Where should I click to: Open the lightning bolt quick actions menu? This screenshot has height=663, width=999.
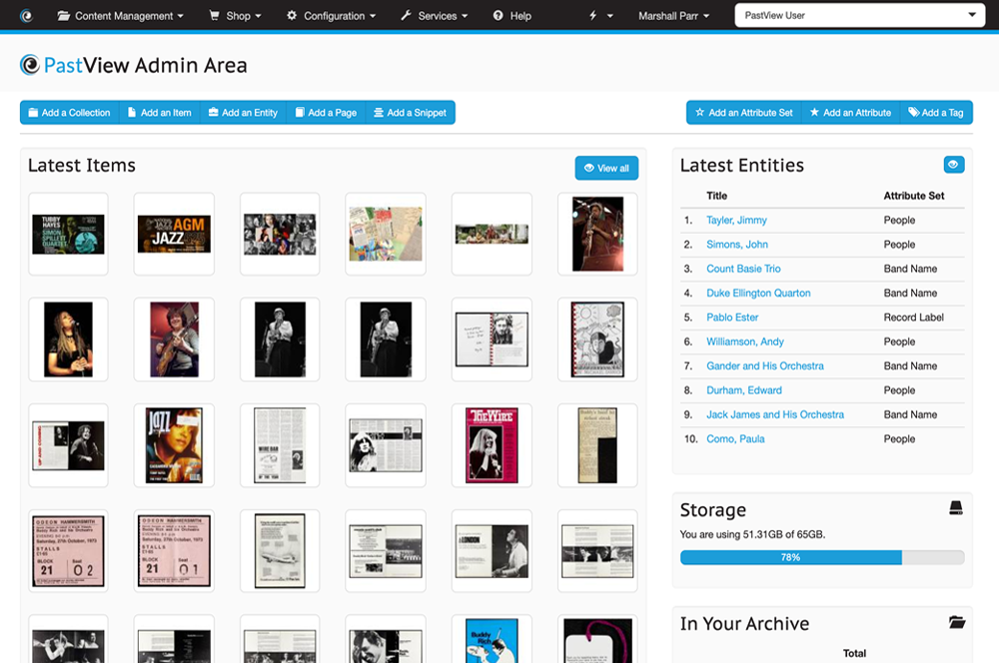pos(600,15)
